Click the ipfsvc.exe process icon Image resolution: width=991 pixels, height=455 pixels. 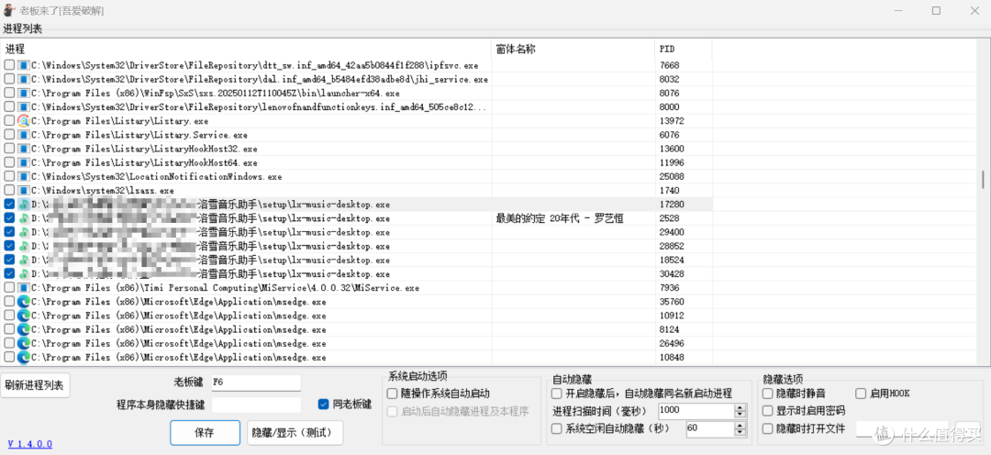[x=23, y=65]
